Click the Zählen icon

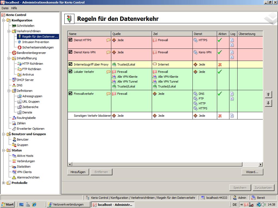(x=14, y=123)
